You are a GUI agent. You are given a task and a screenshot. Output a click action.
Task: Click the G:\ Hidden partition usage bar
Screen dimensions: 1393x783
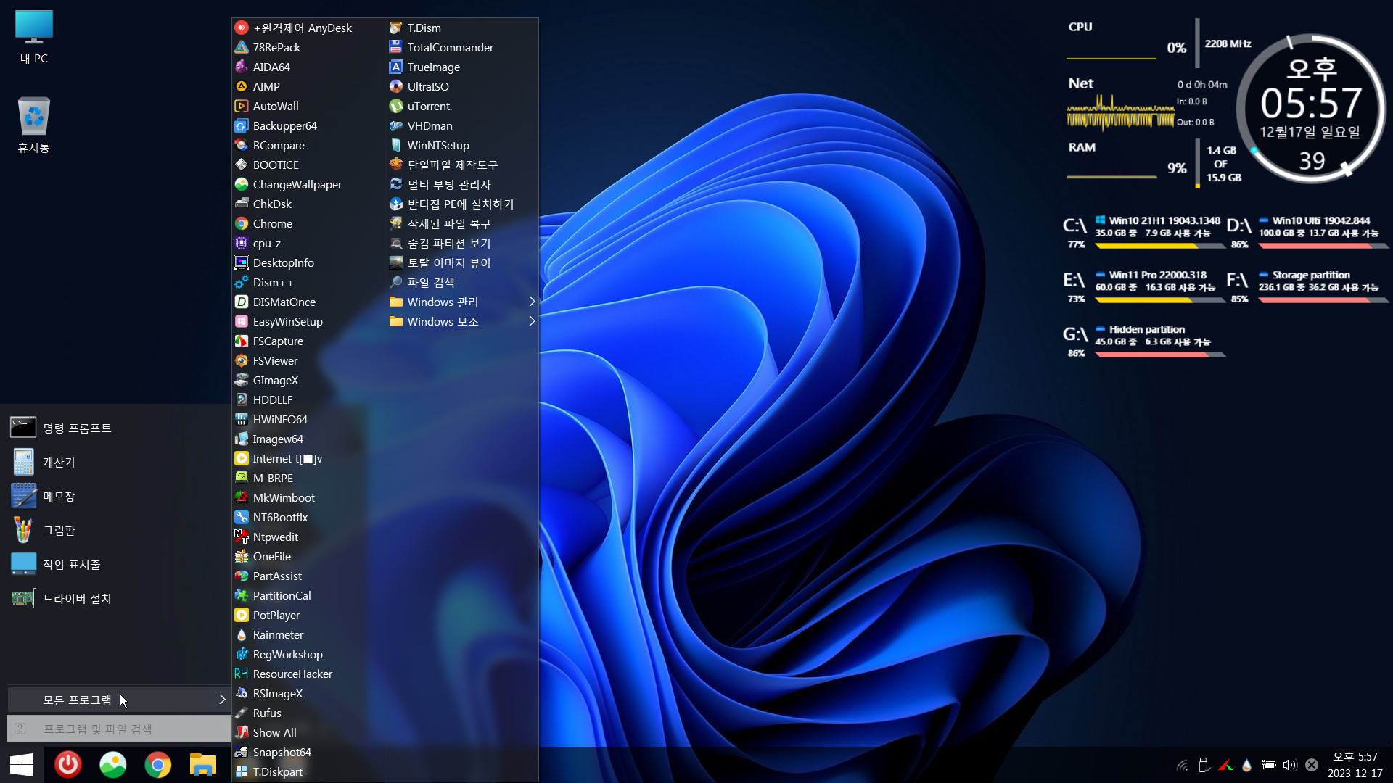(1160, 355)
